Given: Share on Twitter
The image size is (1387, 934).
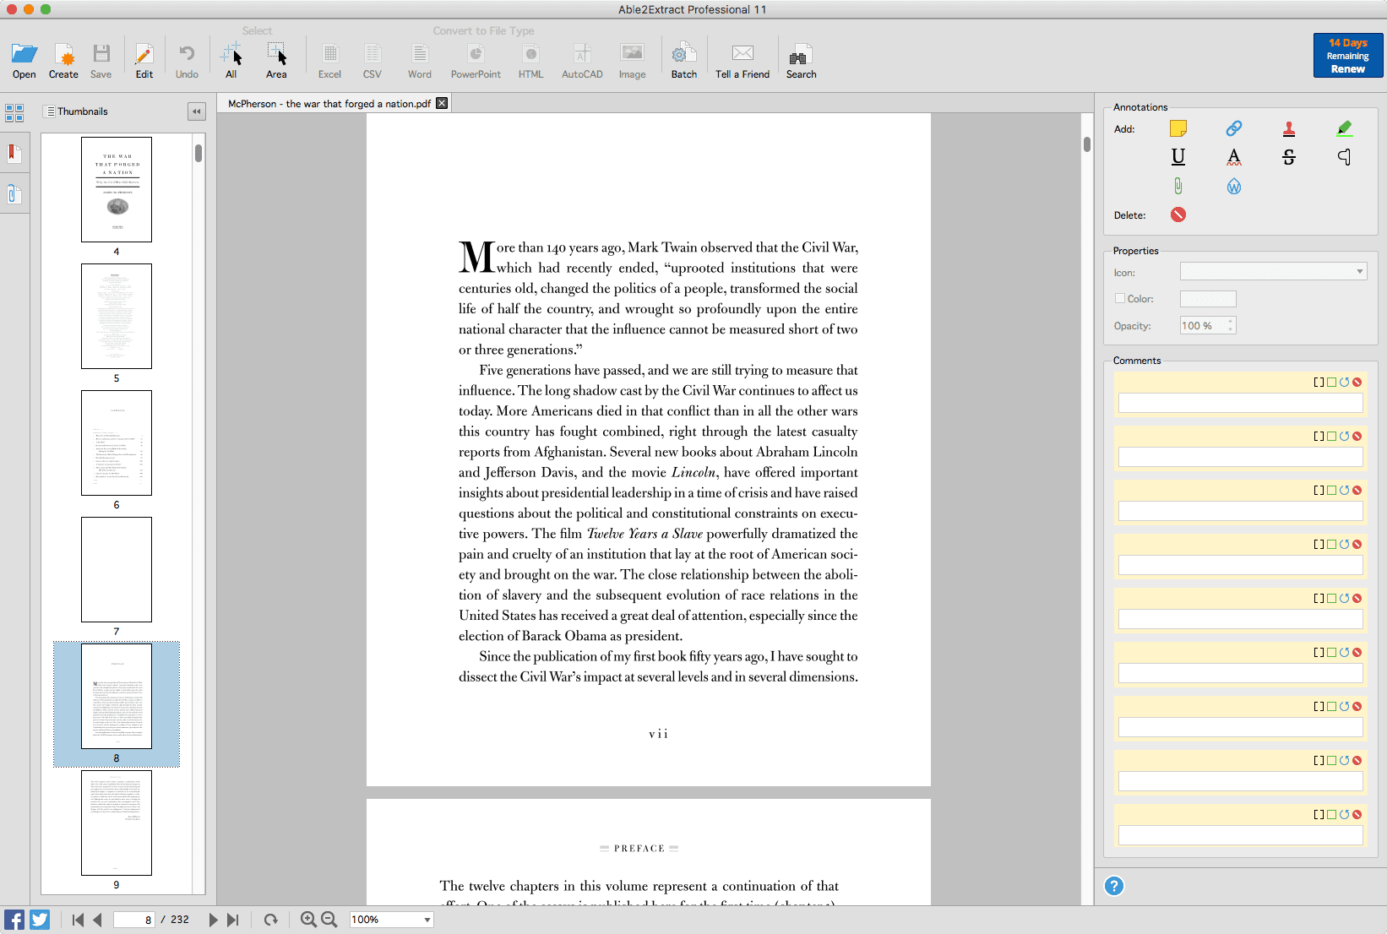Looking at the screenshot, I should click(x=40, y=920).
